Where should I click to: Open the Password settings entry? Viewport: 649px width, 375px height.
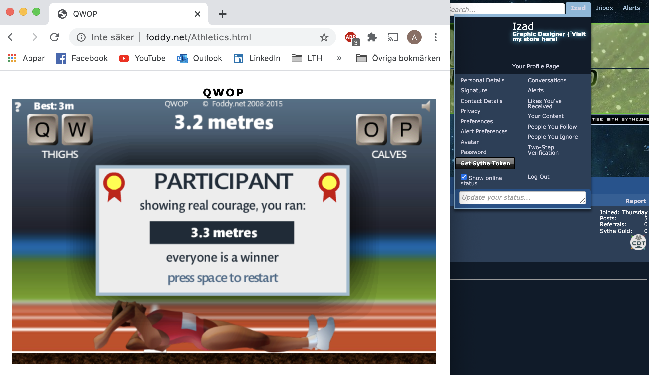coord(473,152)
